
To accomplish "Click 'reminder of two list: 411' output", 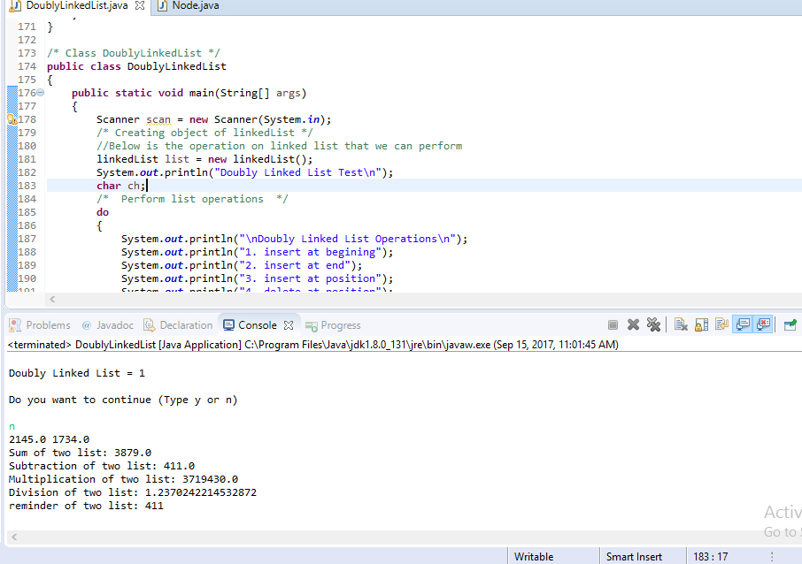I will (x=86, y=506).
